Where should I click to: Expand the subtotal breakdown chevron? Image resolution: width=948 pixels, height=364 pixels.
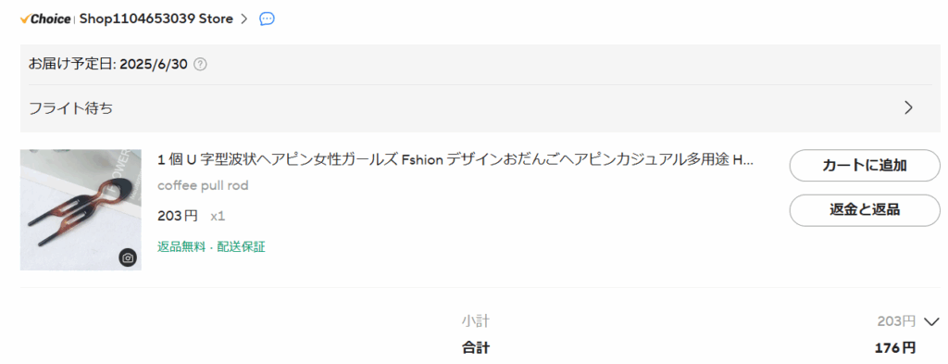(x=932, y=321)
